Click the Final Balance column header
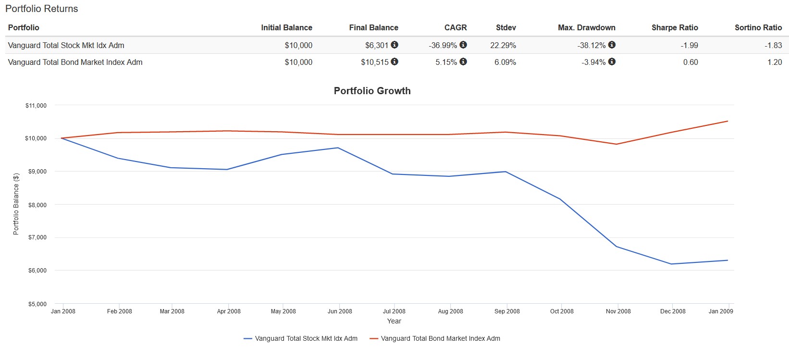 [373, 27]
